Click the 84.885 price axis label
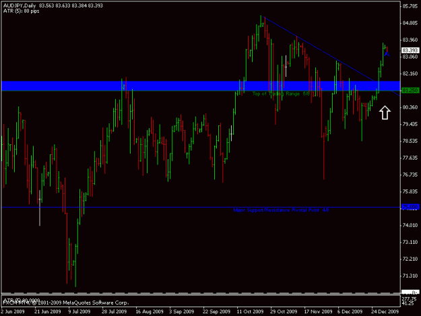 click(410, 23)
